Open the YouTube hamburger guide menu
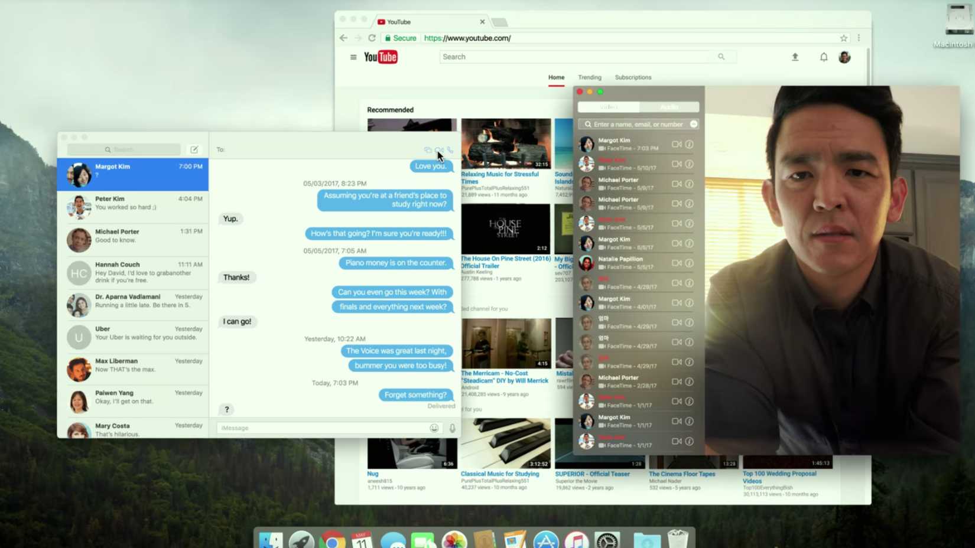 (x=353, y=57)
